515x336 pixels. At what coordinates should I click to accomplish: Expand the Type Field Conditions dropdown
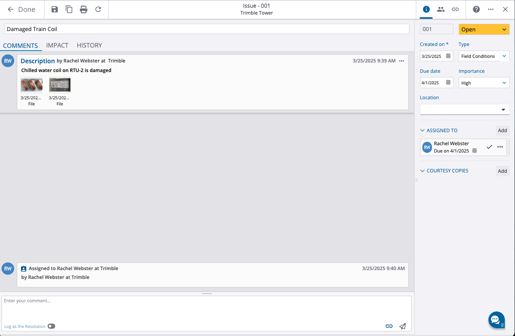click(484, 56)
